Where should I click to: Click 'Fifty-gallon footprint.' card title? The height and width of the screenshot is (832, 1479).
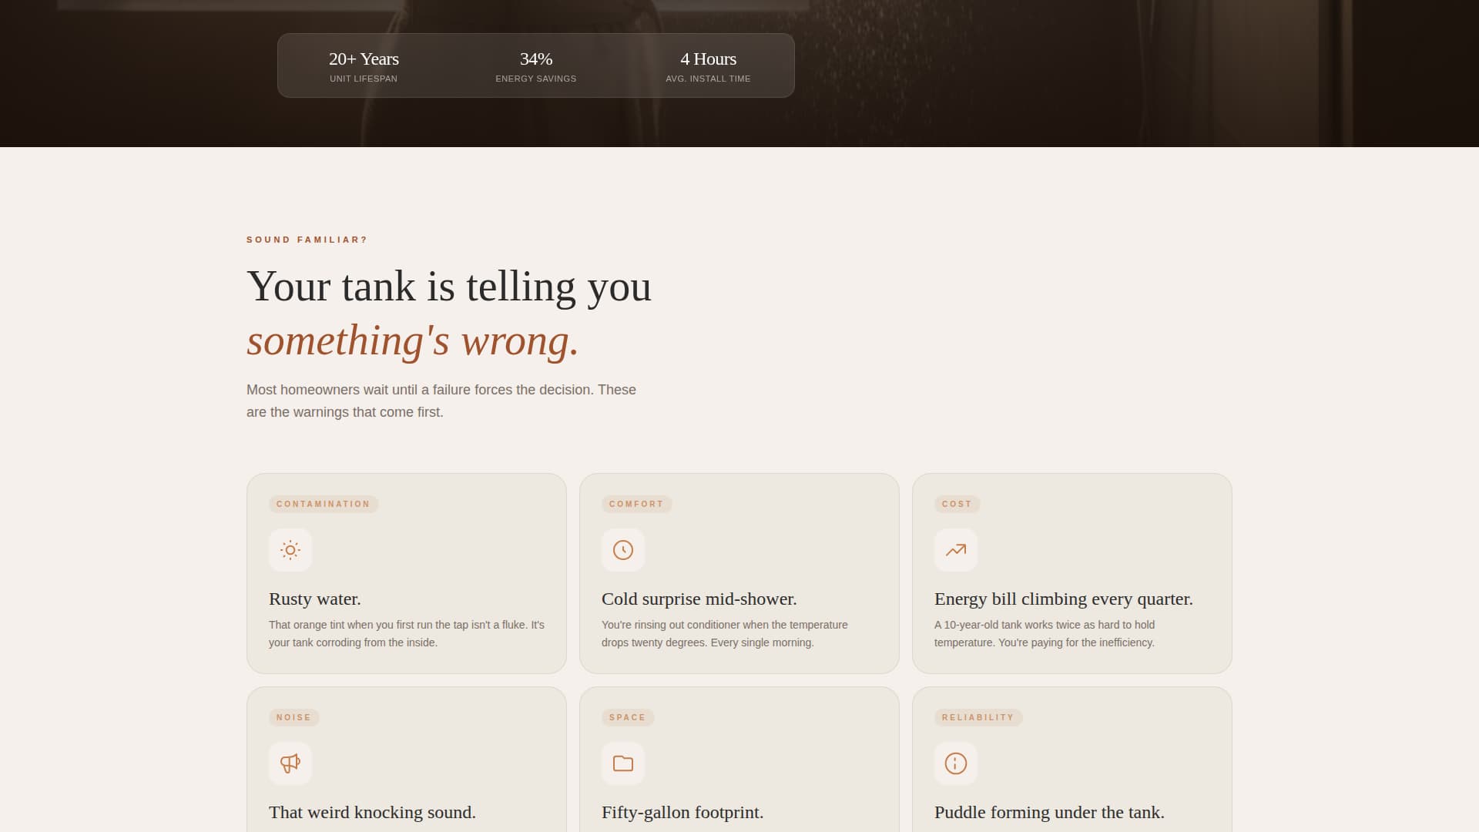[x=682, y=812]
